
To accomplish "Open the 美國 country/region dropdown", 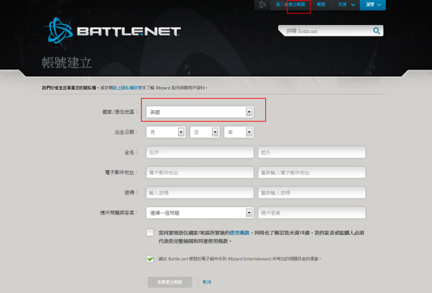I will click(200, 112).
